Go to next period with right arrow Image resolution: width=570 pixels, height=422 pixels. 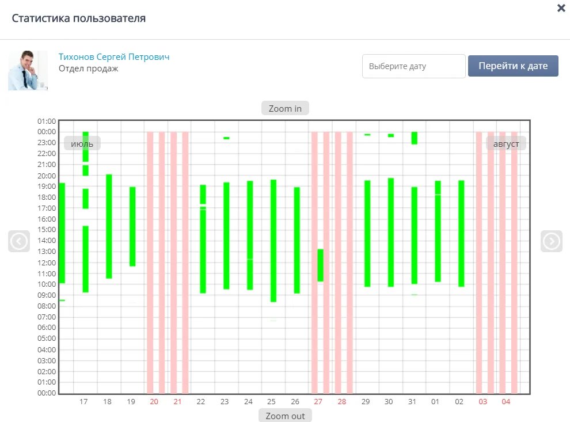coord(552,241)
